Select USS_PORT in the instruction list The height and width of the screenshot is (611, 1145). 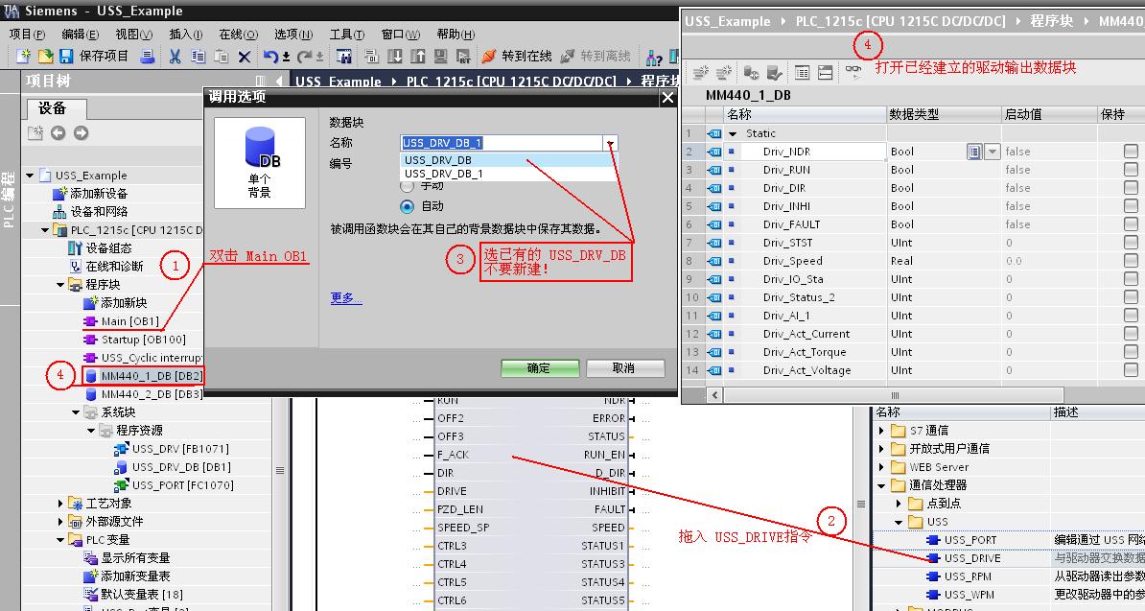(962, 540)
